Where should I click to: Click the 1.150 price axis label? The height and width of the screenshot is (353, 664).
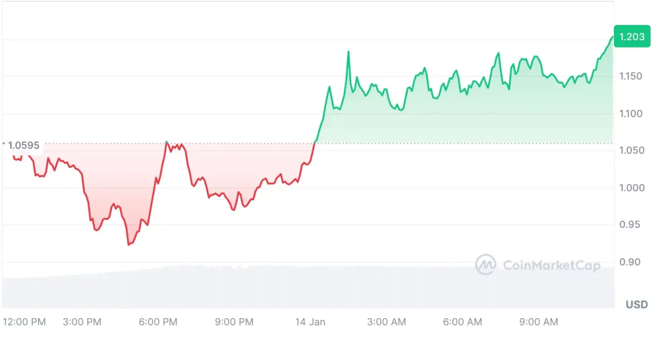coord(631,76)
